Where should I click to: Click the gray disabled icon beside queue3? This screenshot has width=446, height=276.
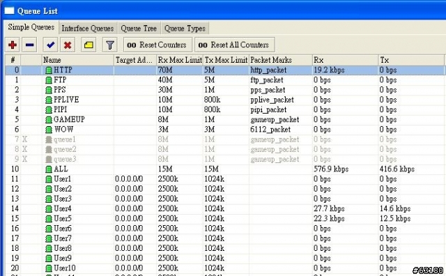tap(49, 159)
